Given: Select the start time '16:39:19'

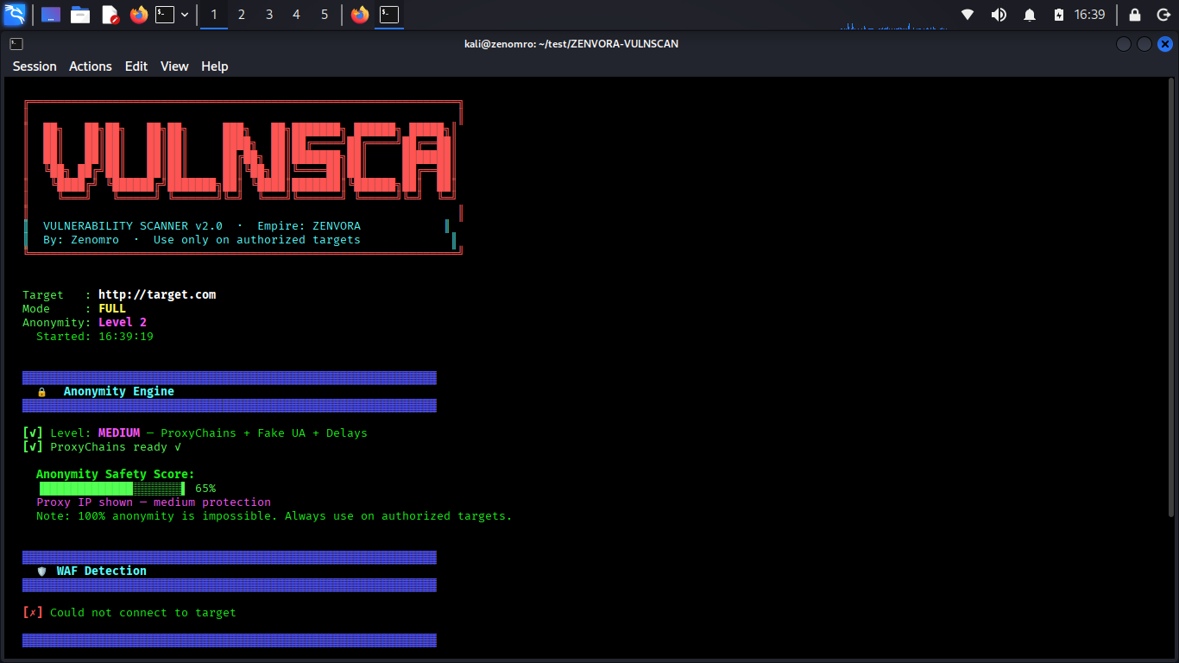Looking at the screenshot, I should pyautogui.click(x=126, y=337).
